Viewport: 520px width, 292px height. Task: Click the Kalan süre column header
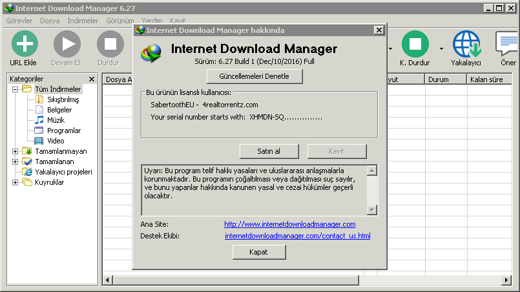(x=490, y=79)
